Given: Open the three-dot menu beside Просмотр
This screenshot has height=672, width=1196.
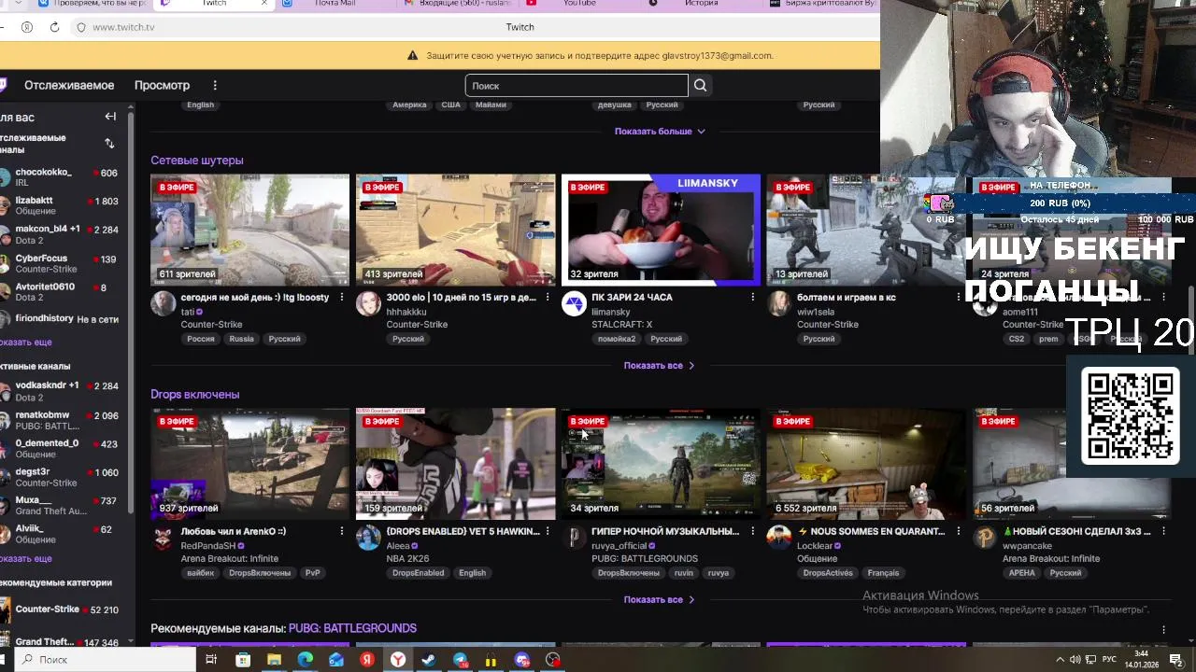Looking at the screenshot, I should (215, 85).
